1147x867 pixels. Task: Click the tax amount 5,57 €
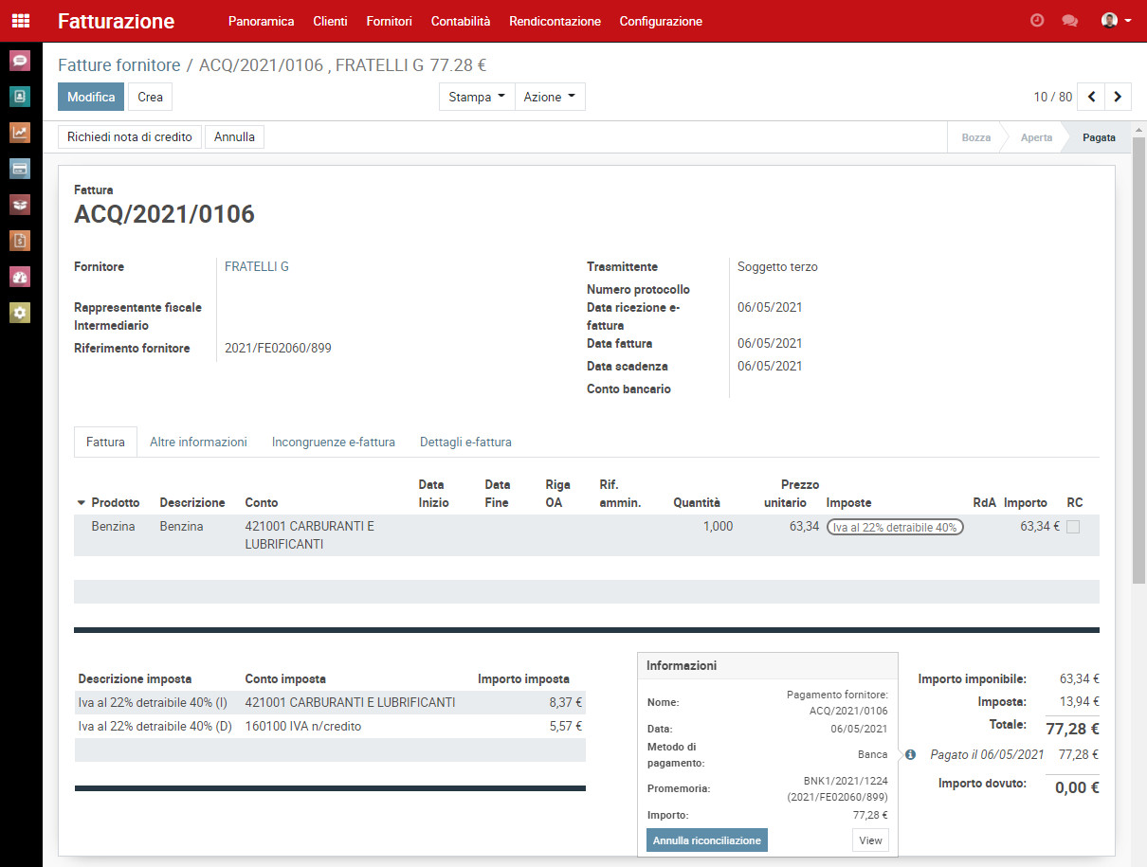(x=565, y=726)
